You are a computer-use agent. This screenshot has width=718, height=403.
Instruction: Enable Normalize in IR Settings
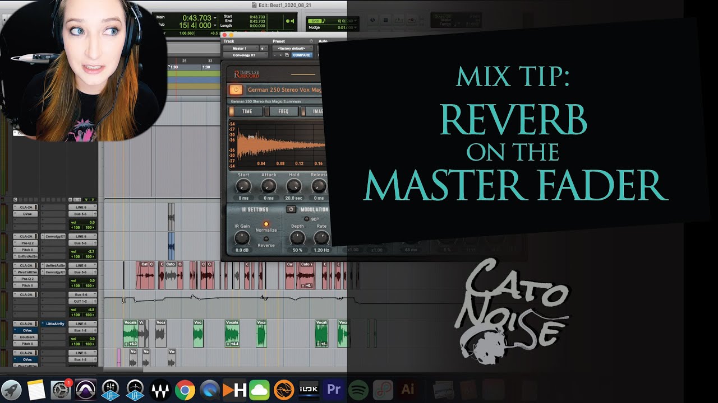[266, 224]
